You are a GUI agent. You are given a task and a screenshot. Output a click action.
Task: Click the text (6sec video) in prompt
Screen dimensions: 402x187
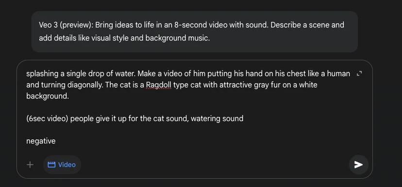tap(47, 119)
